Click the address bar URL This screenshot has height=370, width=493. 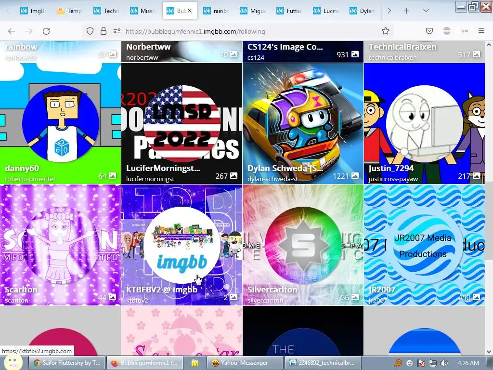click(195, 31)
